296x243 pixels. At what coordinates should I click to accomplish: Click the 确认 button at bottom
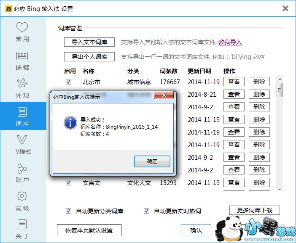point(196,230)
